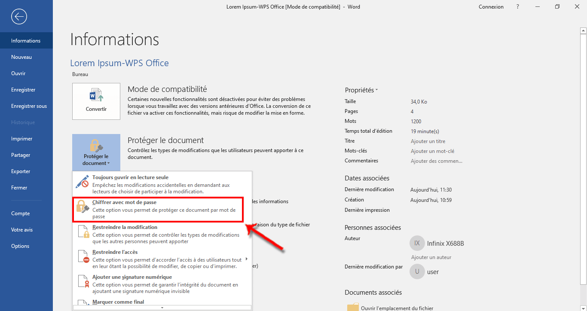
Task: Click the document title Lorem Ipsum-WPS Office
Action: pyautogui.click(x=119, y=63)
